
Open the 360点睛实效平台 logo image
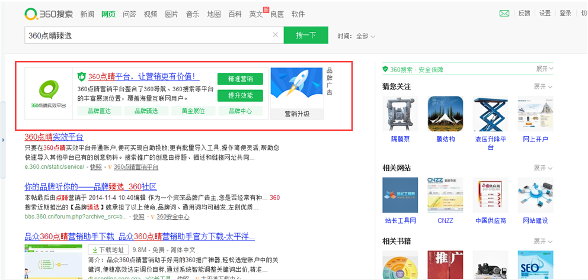coord(49,93)
